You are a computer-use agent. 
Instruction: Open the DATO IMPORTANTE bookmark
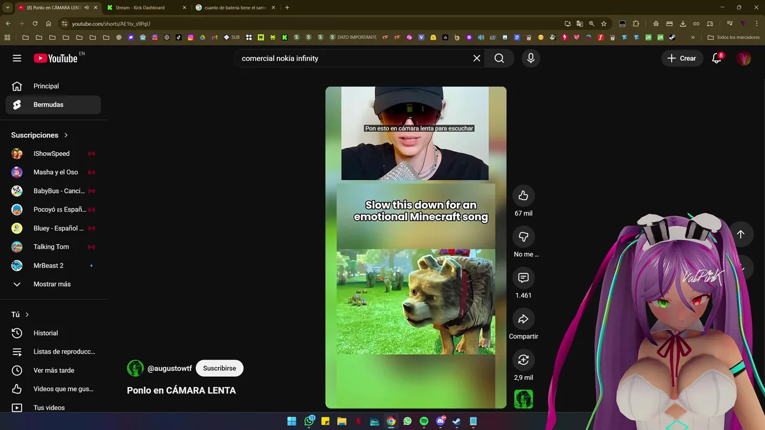tap(353, 37)
